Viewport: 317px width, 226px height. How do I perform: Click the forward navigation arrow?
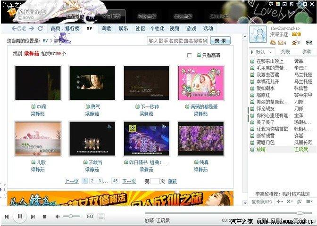click(x=32, y=28)
